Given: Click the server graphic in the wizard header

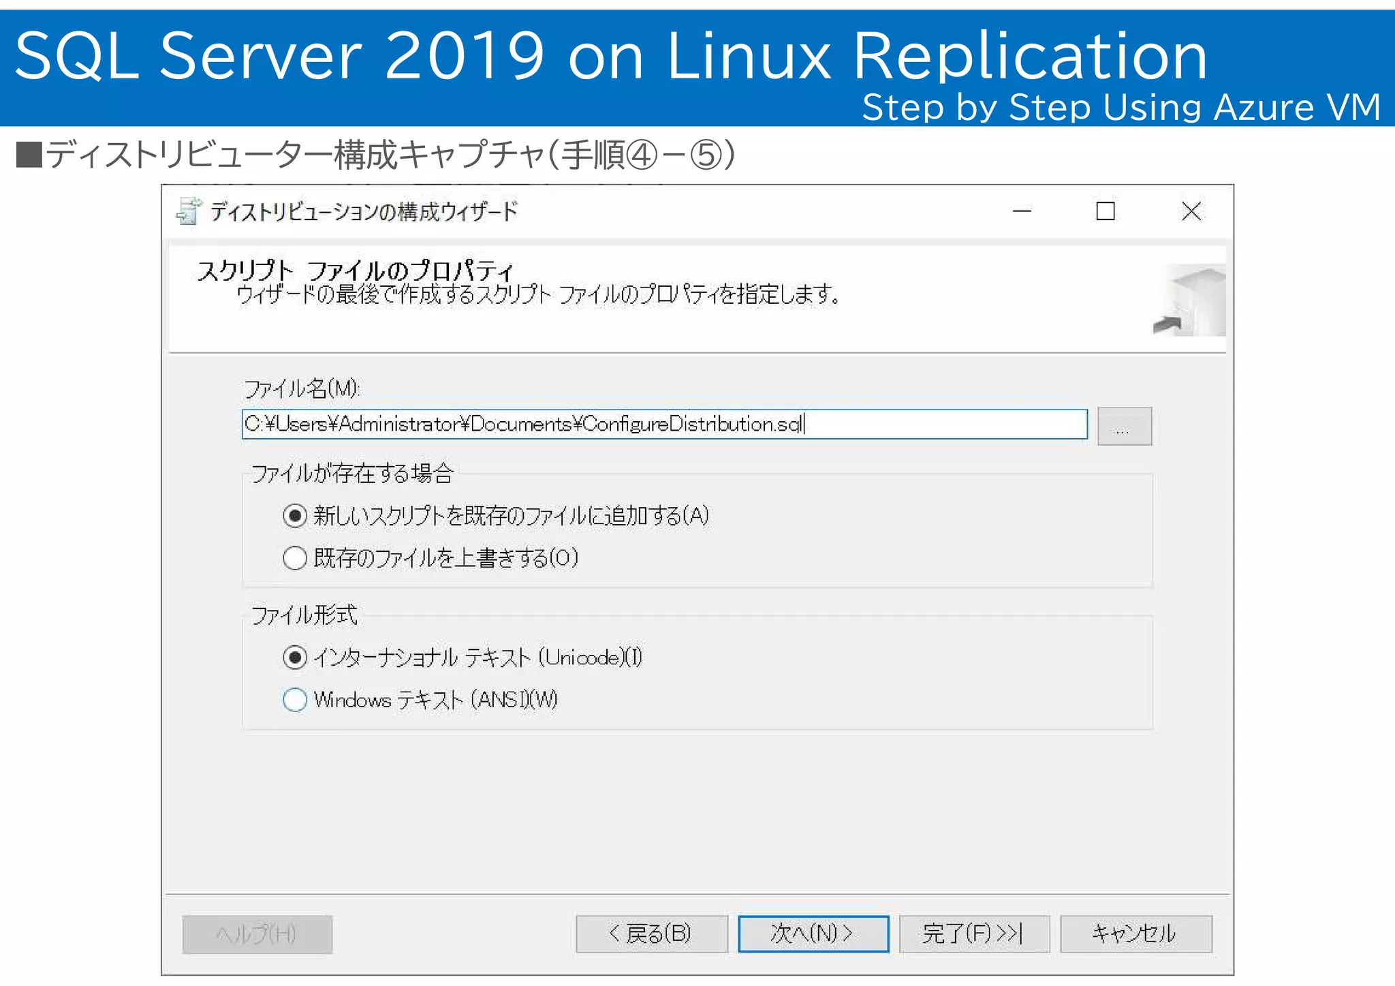Looking at the screenshot, I should click(1189, 300).
